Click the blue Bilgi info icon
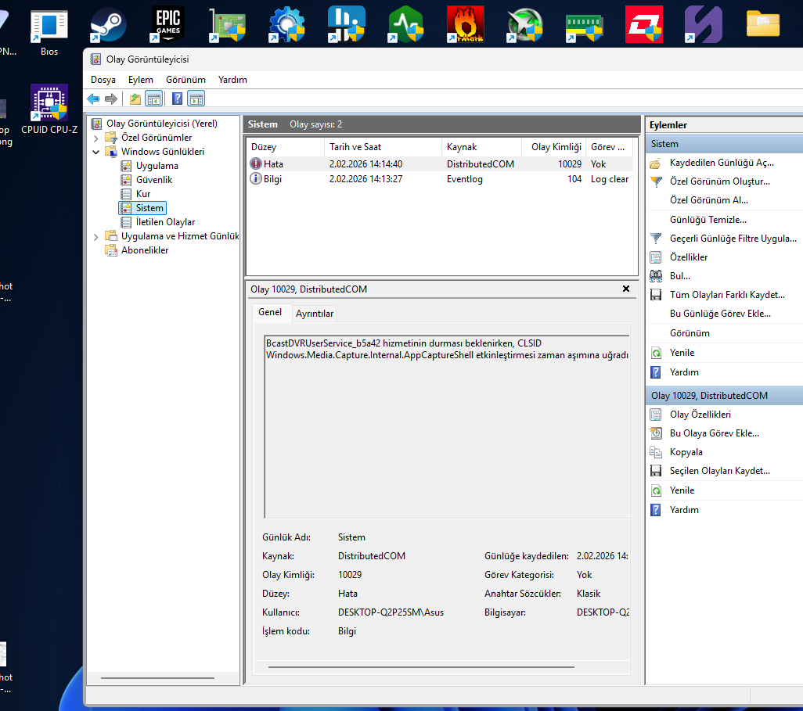 (x=256, y=178)
